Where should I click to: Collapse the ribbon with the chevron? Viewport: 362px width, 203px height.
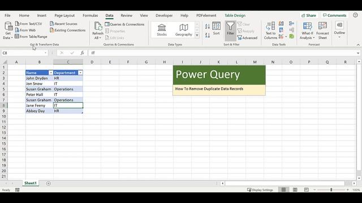[358, 45]
